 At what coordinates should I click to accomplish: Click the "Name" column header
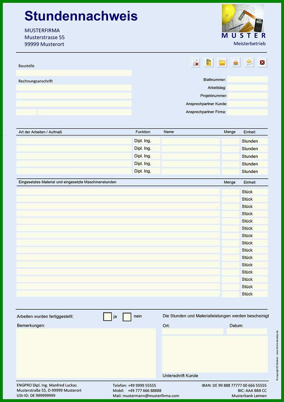tap(169, 132)
